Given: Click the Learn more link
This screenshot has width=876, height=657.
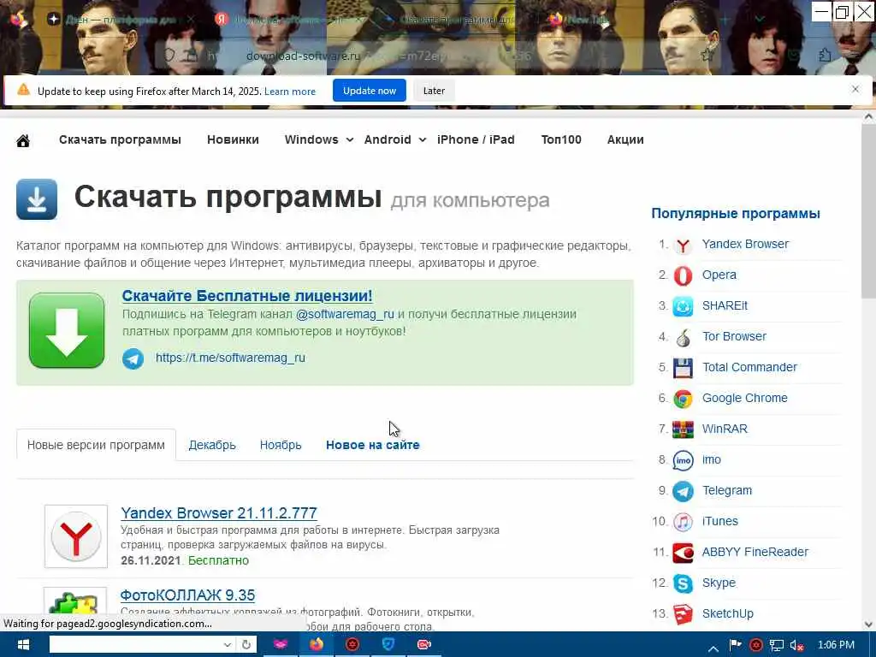Looking at the screenshot, I should pyautogui.click(x=290, y=91).
